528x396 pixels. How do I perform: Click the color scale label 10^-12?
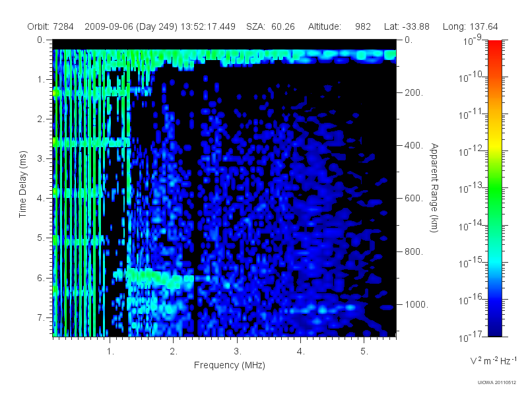point(471,151)
